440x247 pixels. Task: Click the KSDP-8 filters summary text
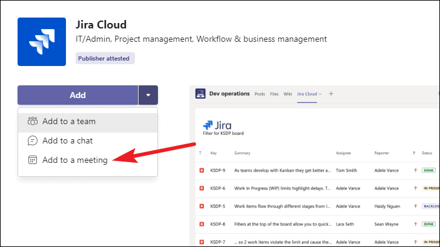[283, 224]
